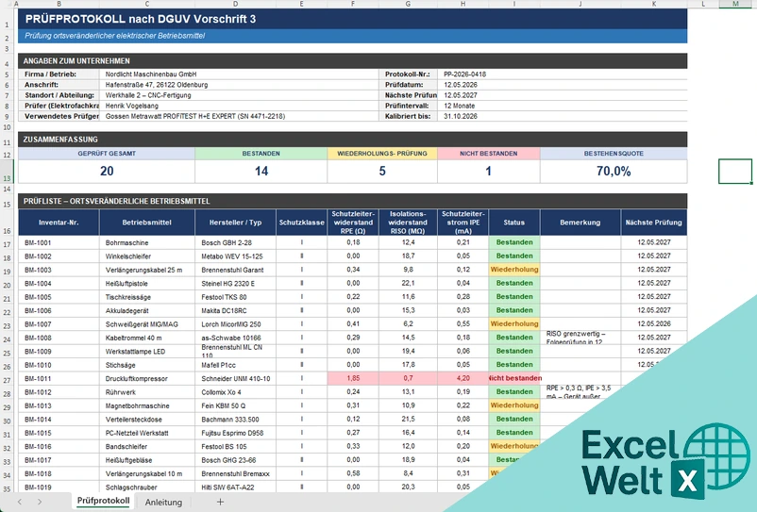Select the Bestanden count value 14
Screen dimensions: 757x512
point(261,172)
